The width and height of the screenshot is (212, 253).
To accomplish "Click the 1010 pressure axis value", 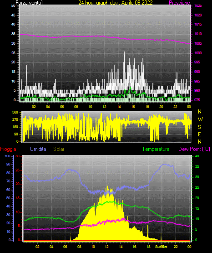I will tap(198, 34).
